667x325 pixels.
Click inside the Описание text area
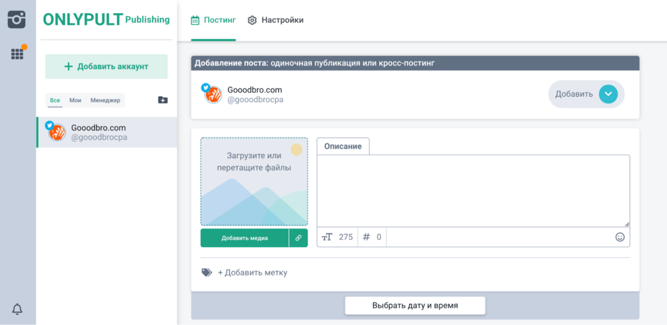coord(473,190)
